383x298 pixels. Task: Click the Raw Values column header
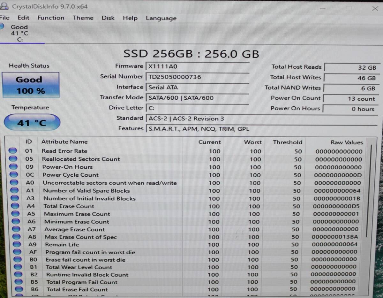(x=347, y=142)
